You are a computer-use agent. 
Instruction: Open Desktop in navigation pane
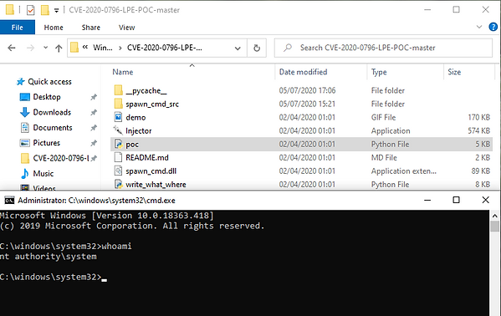[47, 97]
